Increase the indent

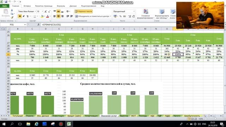71,16
